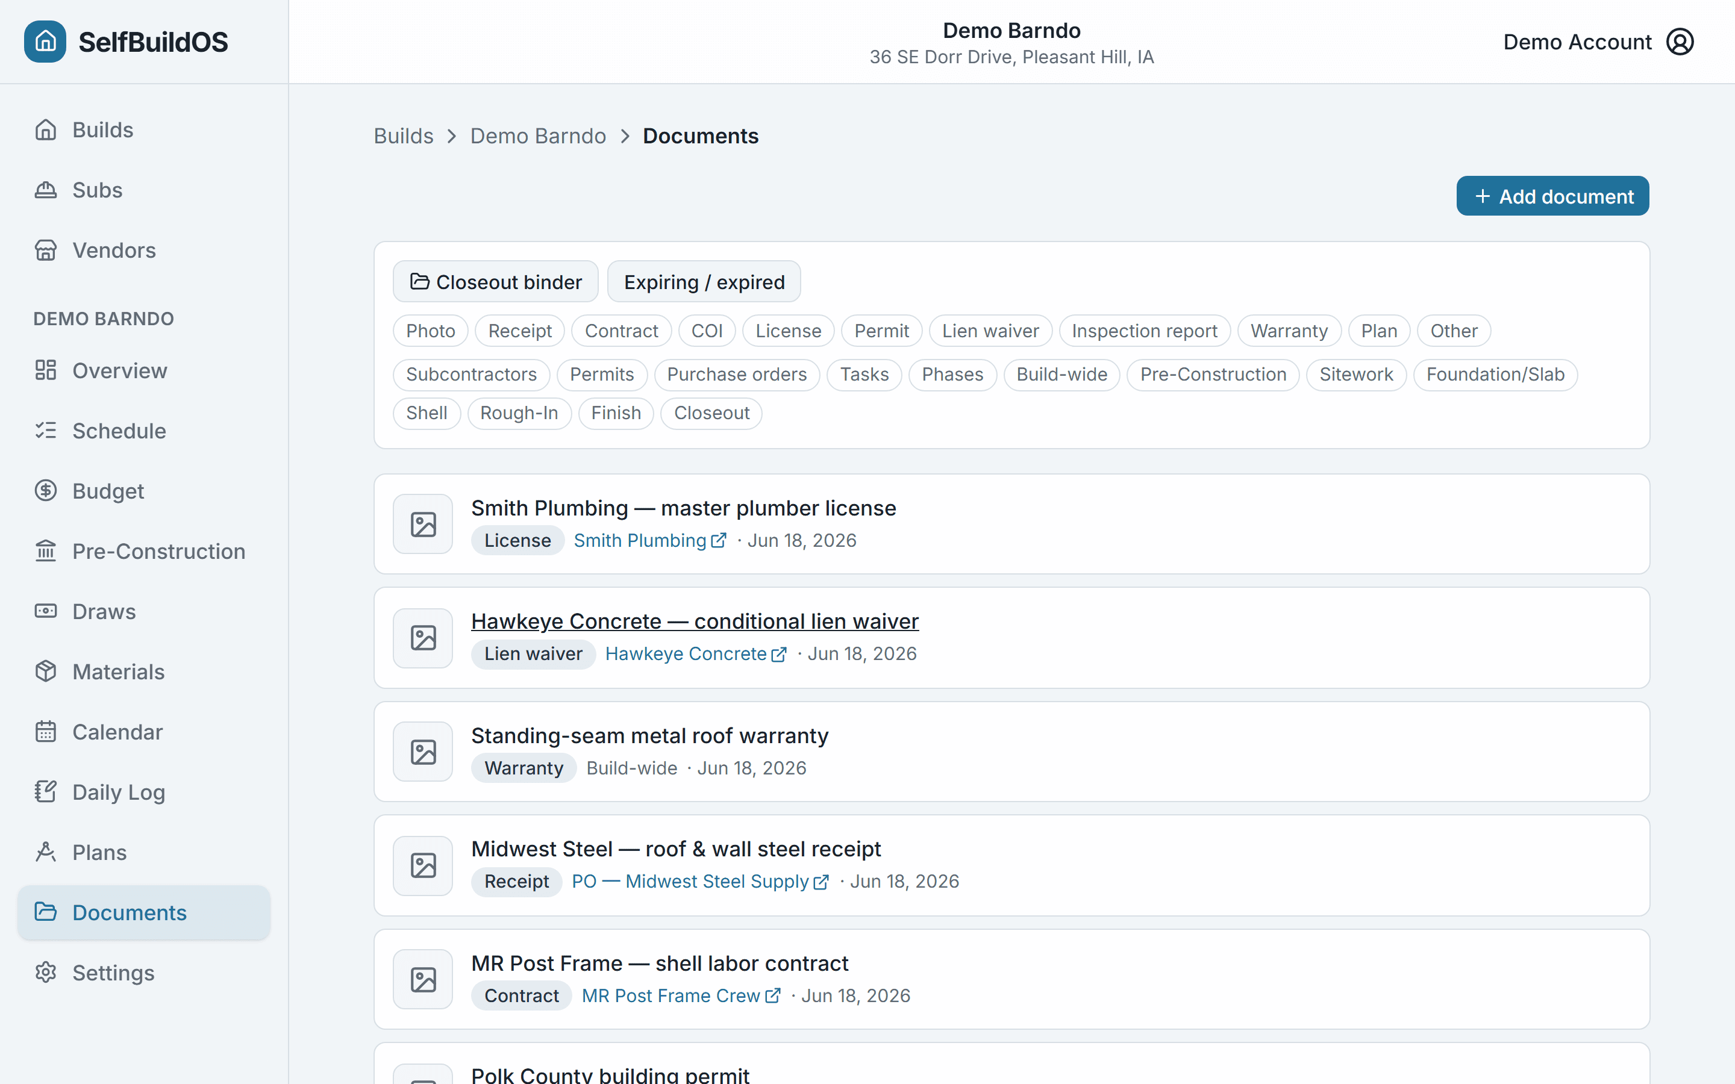Filter by Rough-In chip
The height and width of the screenshot is (1084, 1735).
point(519,413)
